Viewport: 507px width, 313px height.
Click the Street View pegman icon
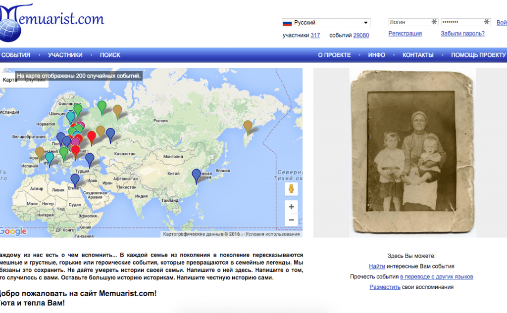click(291, 189)
